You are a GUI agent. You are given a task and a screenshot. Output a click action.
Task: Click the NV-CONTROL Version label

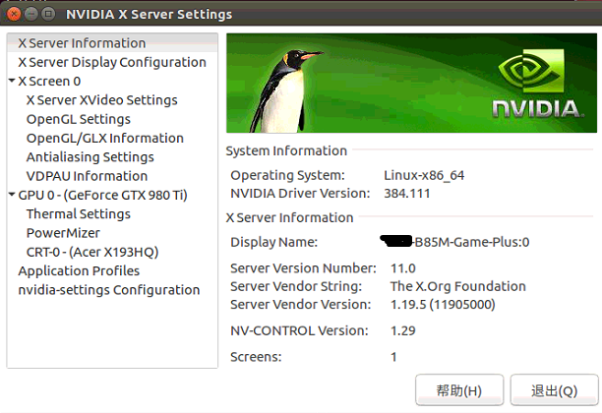click(x=299, y=330)
